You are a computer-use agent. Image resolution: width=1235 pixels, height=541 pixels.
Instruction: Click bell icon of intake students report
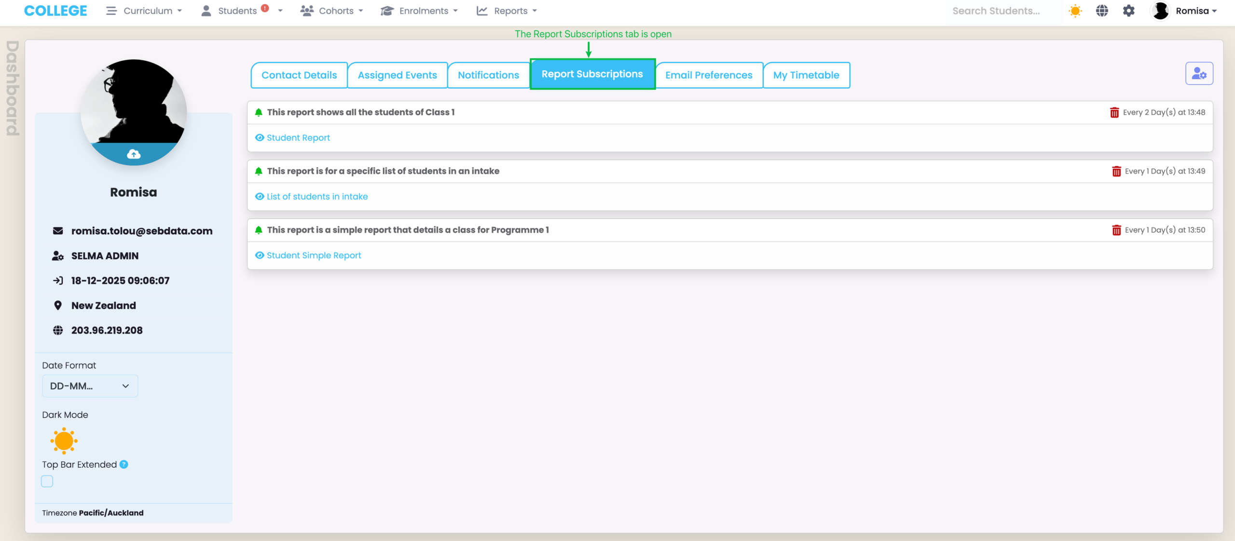click(259, 171)
